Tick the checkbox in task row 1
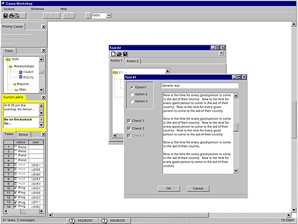The width and height of the screenshot is (298, 224). click(x=15, y=147)
